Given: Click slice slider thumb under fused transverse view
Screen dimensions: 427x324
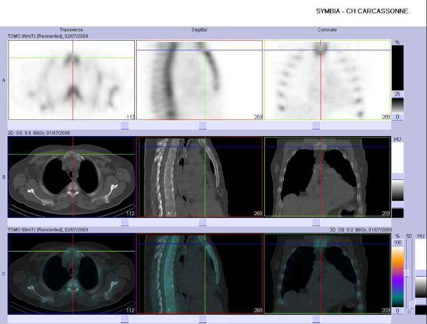Looking at the screenshot, I should [124, 319].
